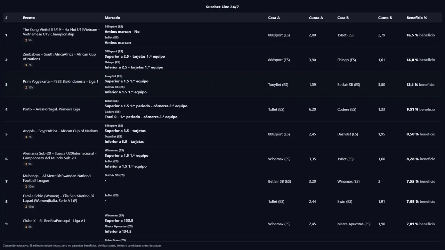Click the hourglass icon under Angola – Egypt

coord(26,137)
